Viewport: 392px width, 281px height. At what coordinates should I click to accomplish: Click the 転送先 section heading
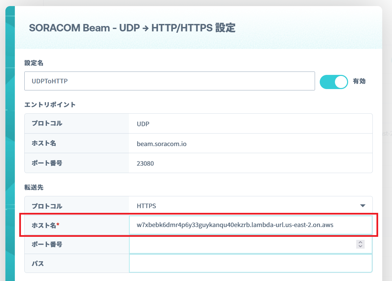(34, 187)
